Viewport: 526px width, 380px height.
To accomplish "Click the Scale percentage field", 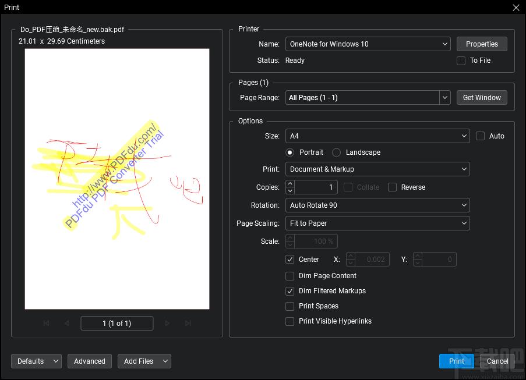I will (x=316, y=242).
